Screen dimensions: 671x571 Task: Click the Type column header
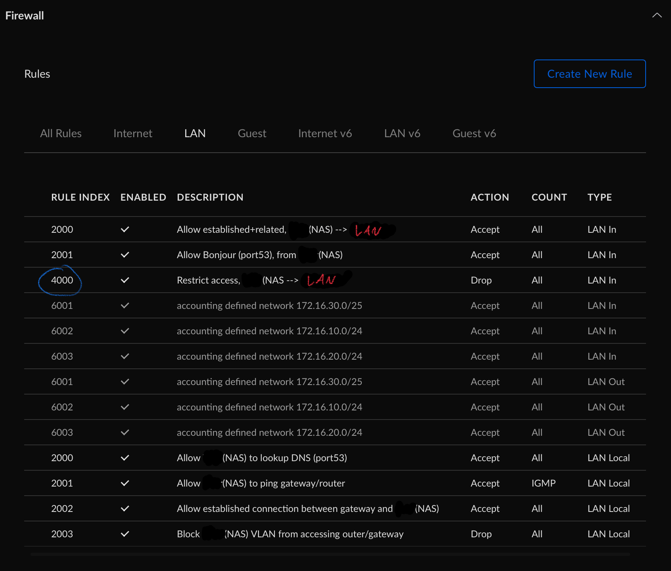point(599,197)
